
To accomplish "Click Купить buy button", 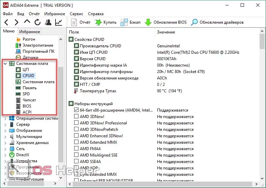I will pos(106,22).
